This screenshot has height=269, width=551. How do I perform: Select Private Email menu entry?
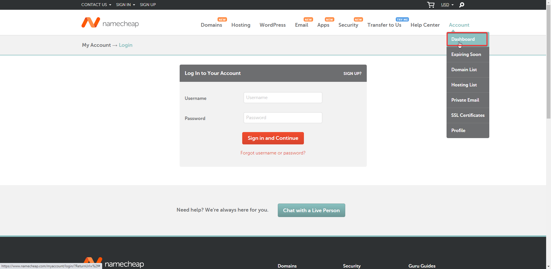point(468,100)
